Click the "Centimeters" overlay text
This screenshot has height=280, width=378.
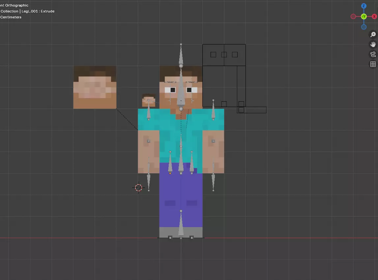(11, 17)
